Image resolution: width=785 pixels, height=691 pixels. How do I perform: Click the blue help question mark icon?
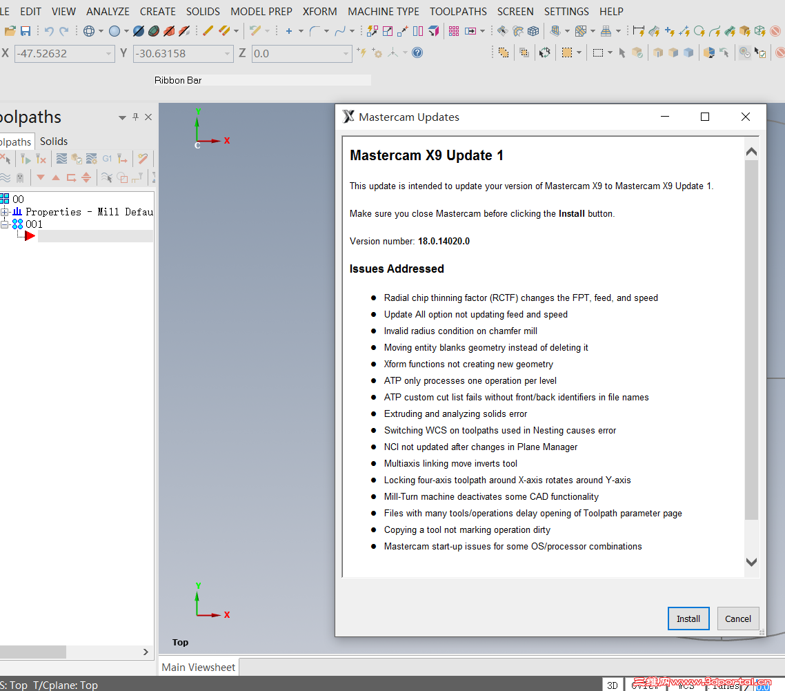click(x=417, y=52)
